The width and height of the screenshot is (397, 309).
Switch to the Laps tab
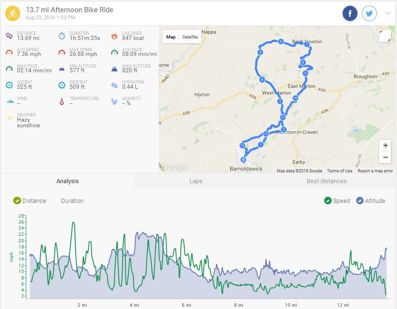[195, 181]
